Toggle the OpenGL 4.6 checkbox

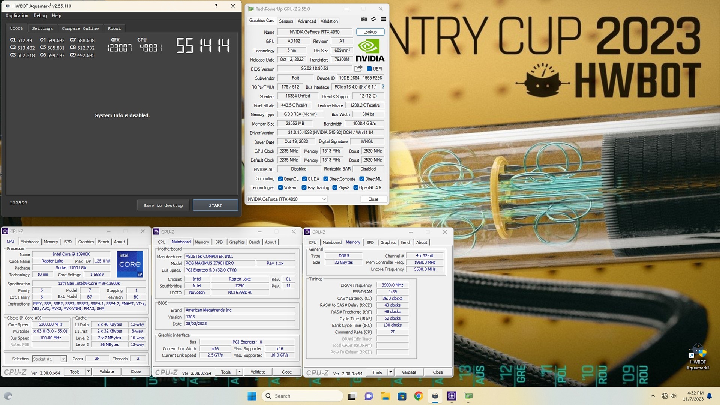356,187
